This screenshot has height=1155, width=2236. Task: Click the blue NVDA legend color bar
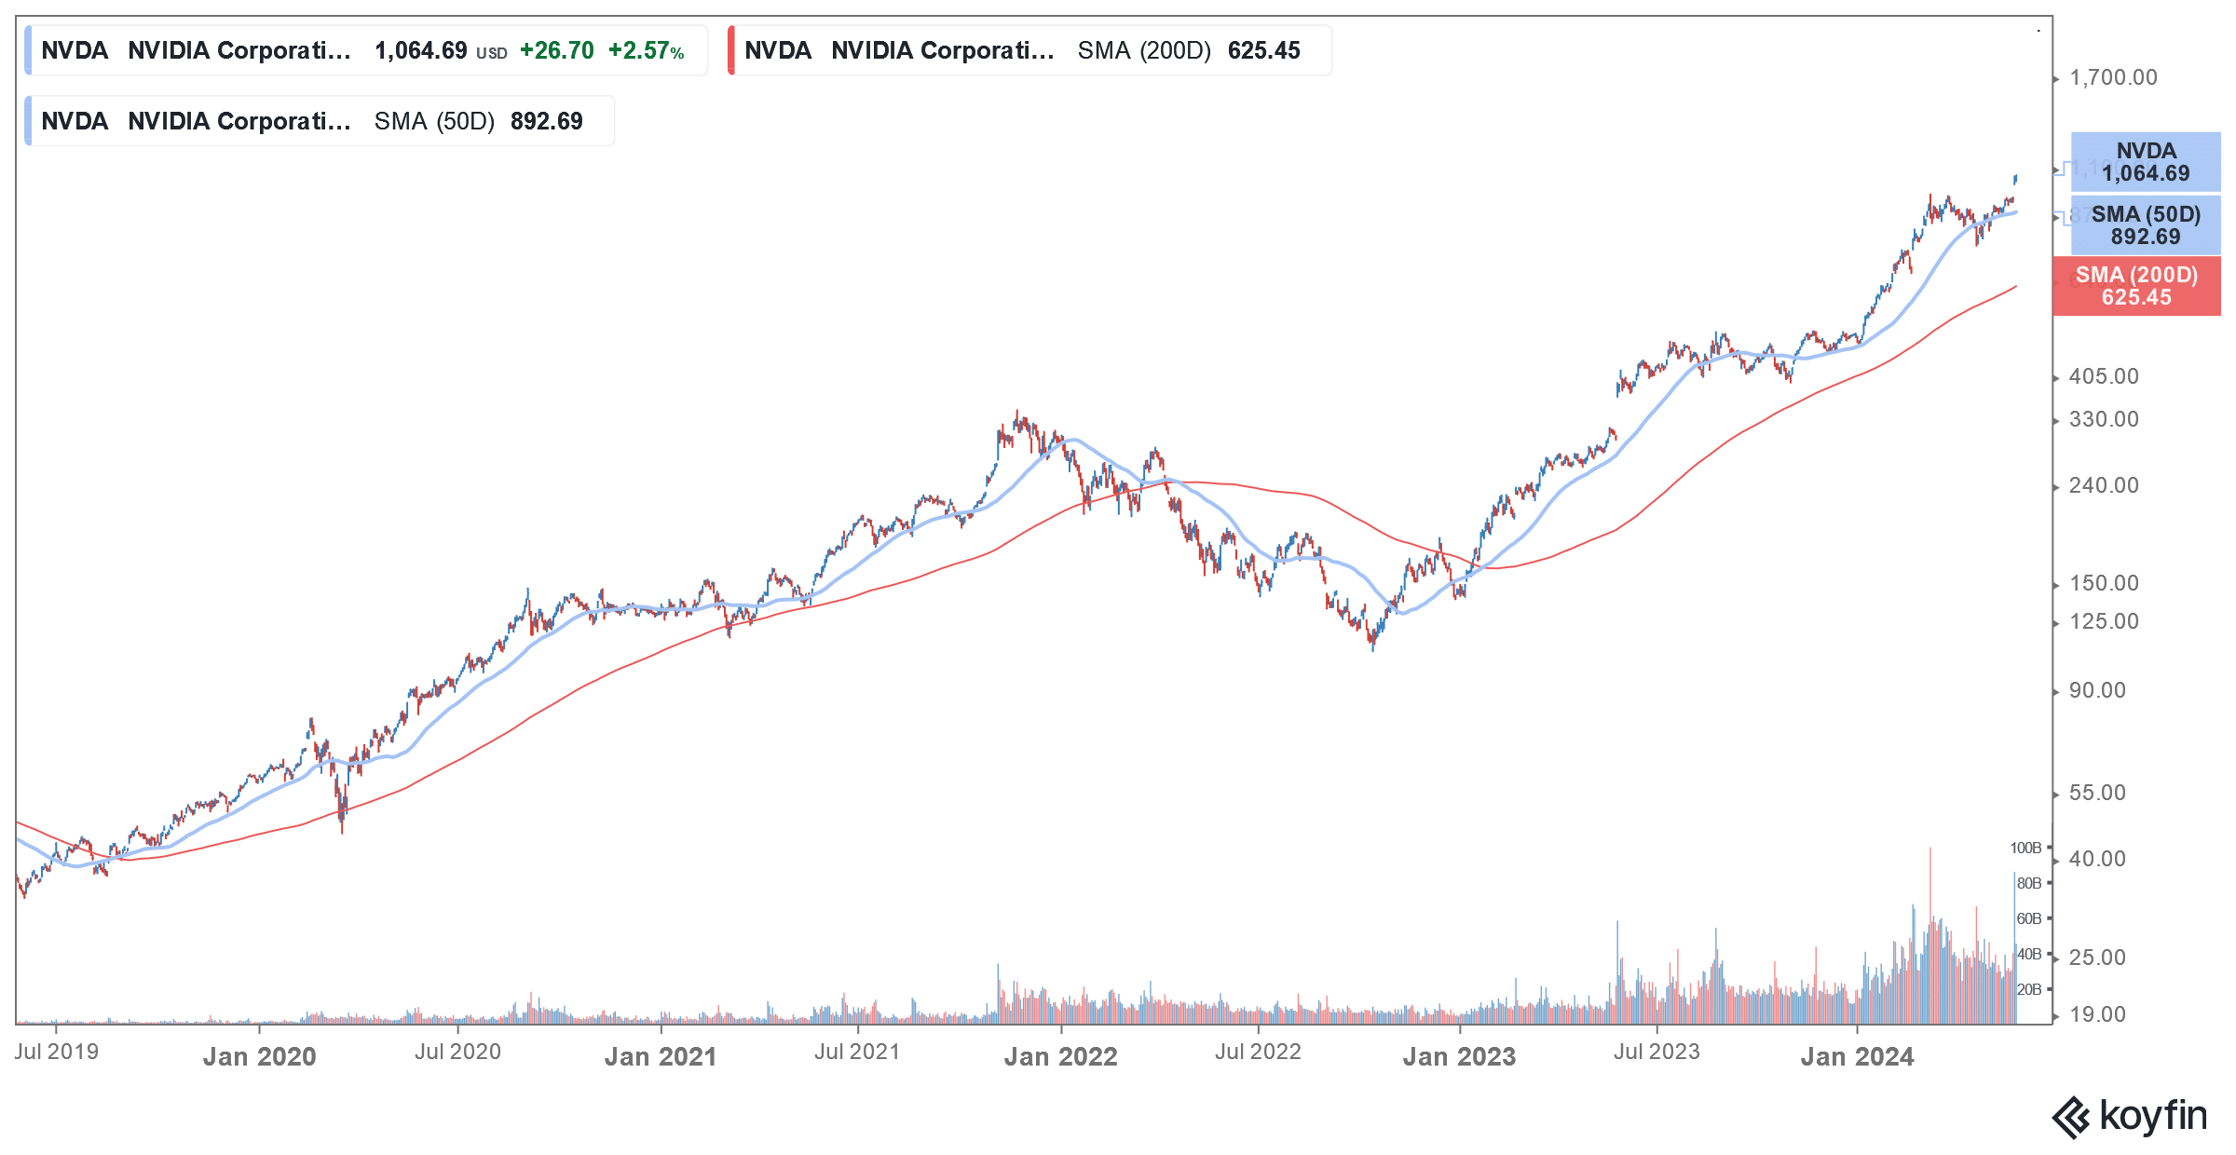[28, 50]
